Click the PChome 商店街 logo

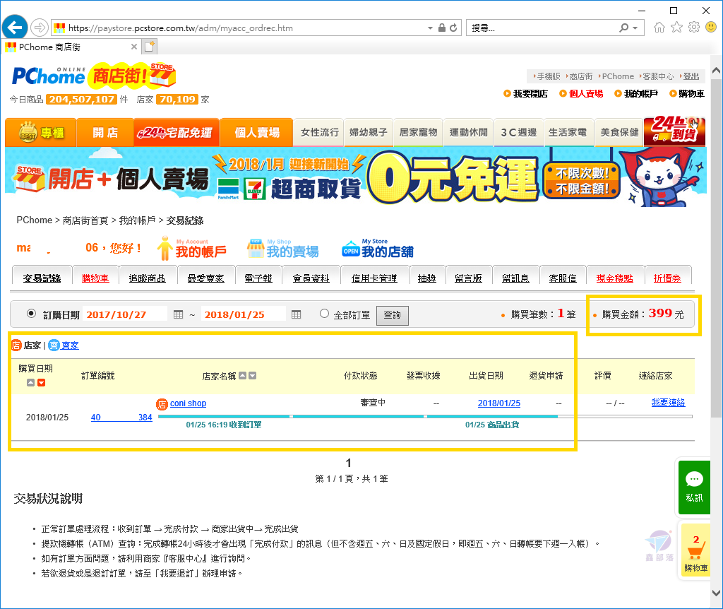(94, 75)
